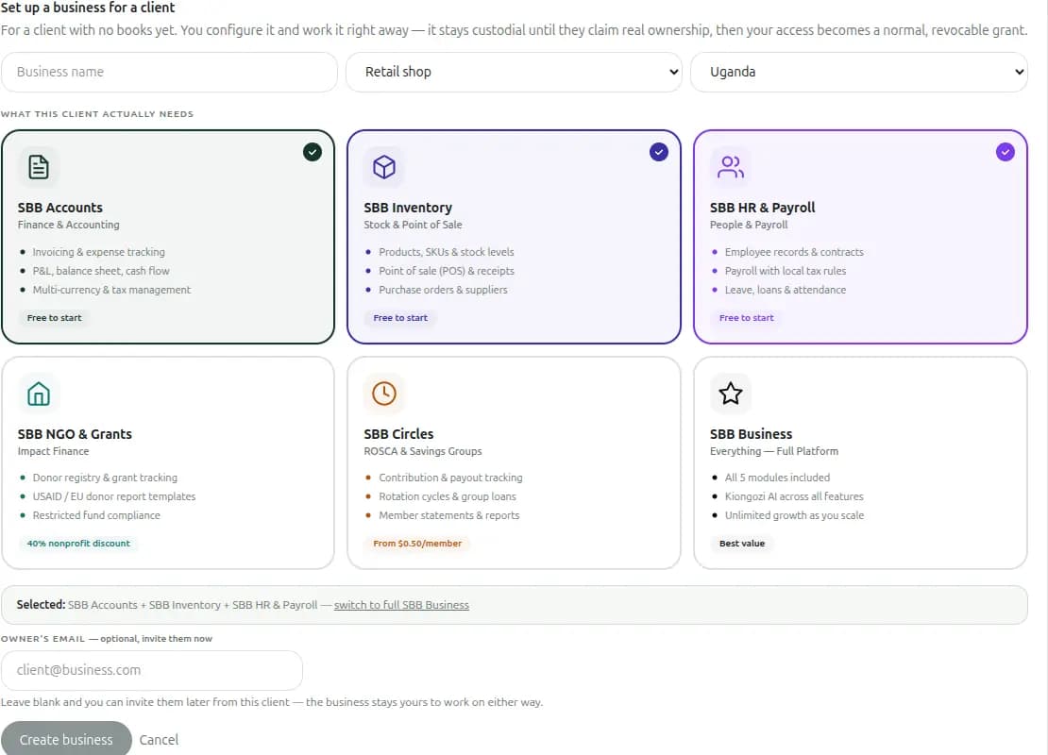Follow the switch to full SBB Business link
1048x755 pixels.
click(401, 605)
